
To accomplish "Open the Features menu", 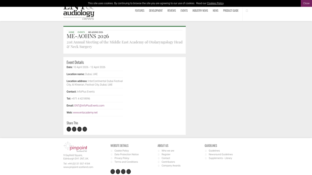I will tap(140, 11).
